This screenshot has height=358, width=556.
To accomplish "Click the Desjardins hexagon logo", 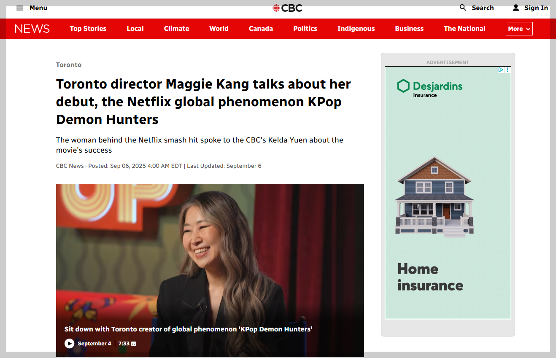I will (403, 86).
